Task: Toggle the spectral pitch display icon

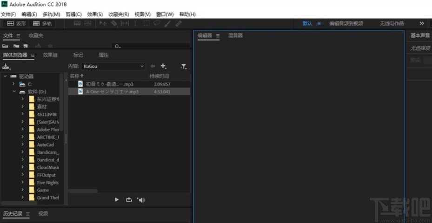Action: click(x=87, y=23)
